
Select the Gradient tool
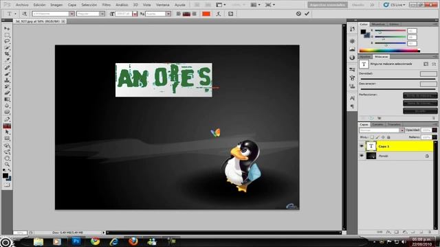click(x=7, y=99)
